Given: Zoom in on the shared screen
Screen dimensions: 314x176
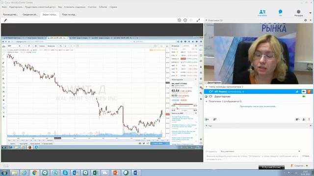Looking at the screenshot, I should (180, 21).
